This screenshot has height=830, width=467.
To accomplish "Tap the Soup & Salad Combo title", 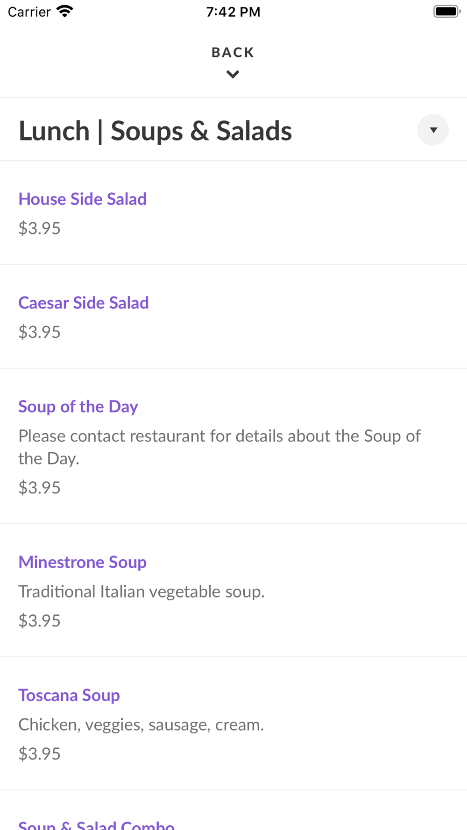I will (x=96, y=825).
